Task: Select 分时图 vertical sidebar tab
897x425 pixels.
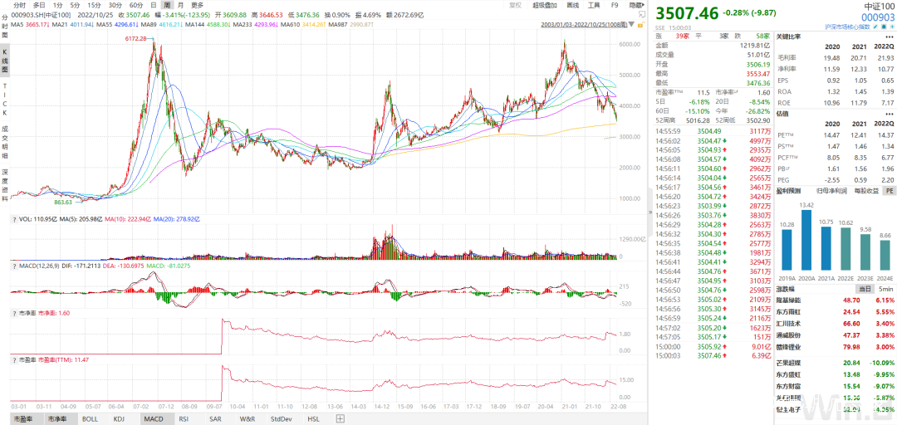Action: [x=5, y=26]
